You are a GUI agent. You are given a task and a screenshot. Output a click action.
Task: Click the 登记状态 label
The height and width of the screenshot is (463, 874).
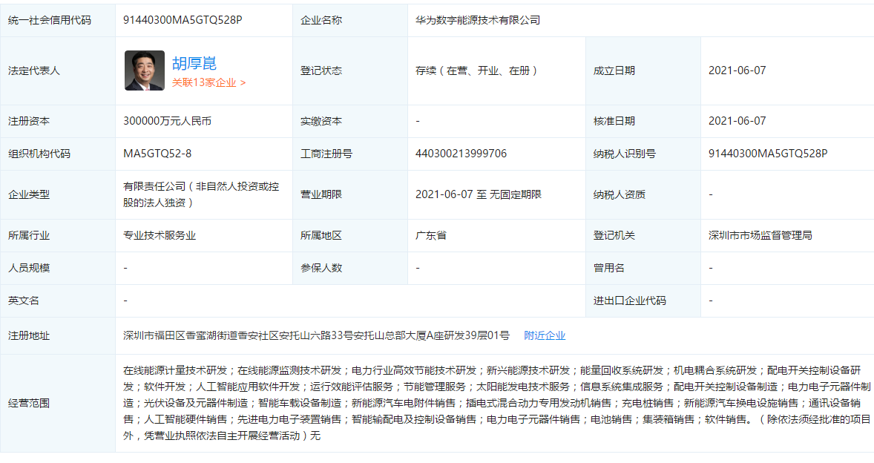(x=321, y=70)
